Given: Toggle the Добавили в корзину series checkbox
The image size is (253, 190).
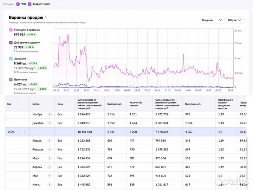Looking at the screenshot, I should click(x=11, y=43).
